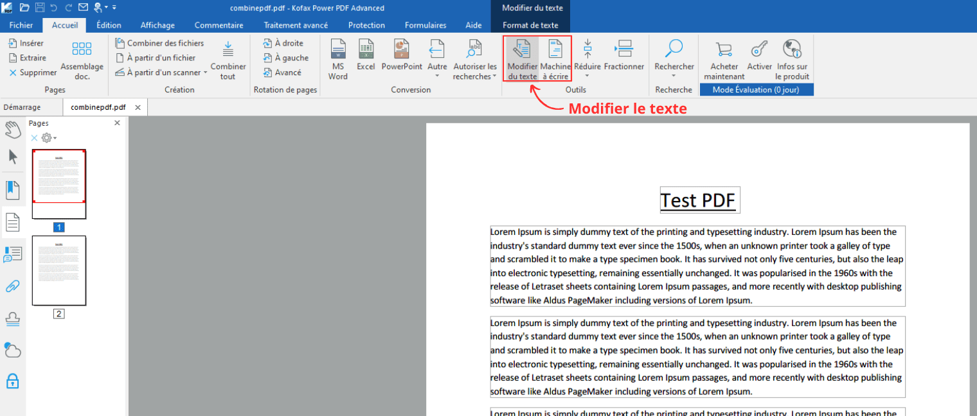
Task: Close the Pages panel
Action: (x=117, y=123)
